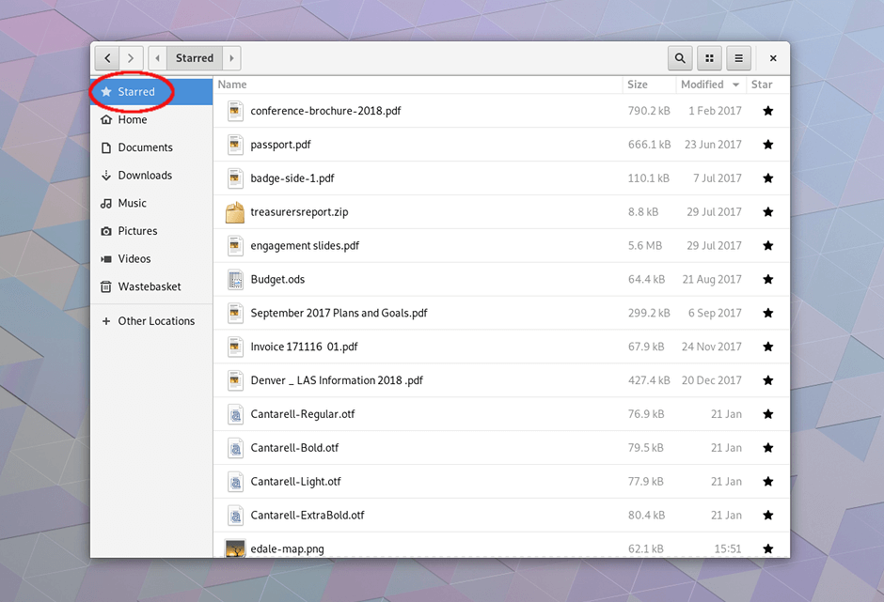Open Music folder in sidebar
The height and width of the screenshot is (602, 884).
click(151, 203)
